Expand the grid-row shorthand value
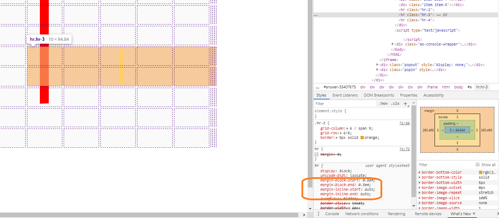This screenshot has height=218, width=499. pyautogui.click(x=341, y=133)
